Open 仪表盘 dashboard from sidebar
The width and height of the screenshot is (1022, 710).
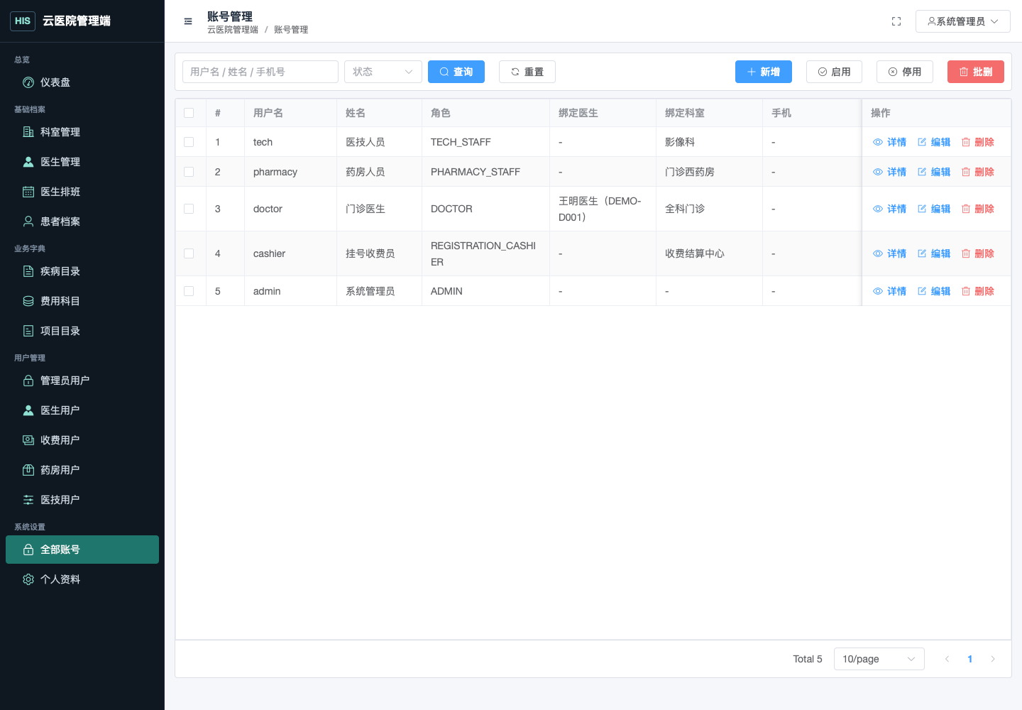point(82,82)
